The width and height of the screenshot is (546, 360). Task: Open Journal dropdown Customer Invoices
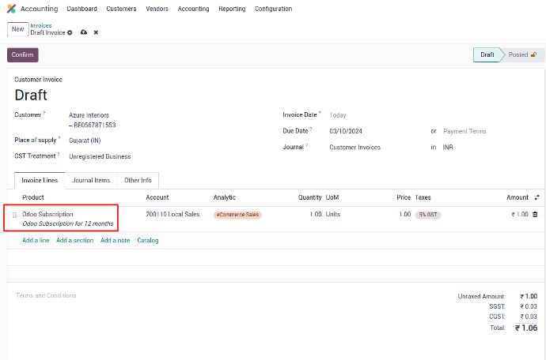(x=355, y=148)
